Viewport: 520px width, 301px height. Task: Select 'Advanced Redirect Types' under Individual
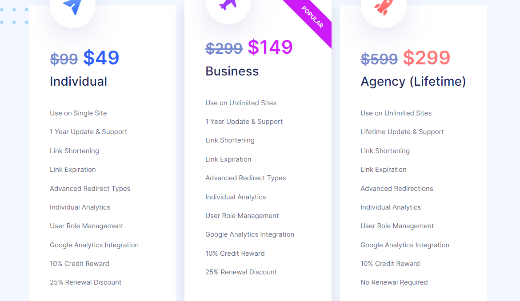tap(90, 188)
